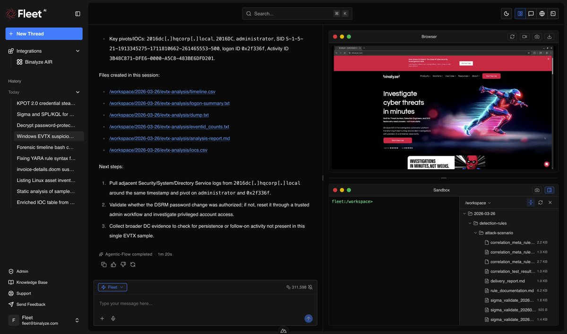The height and width of the screenshot is (334, 567).
Task: Copy the response with the copy icon
Action: point(103,265)
